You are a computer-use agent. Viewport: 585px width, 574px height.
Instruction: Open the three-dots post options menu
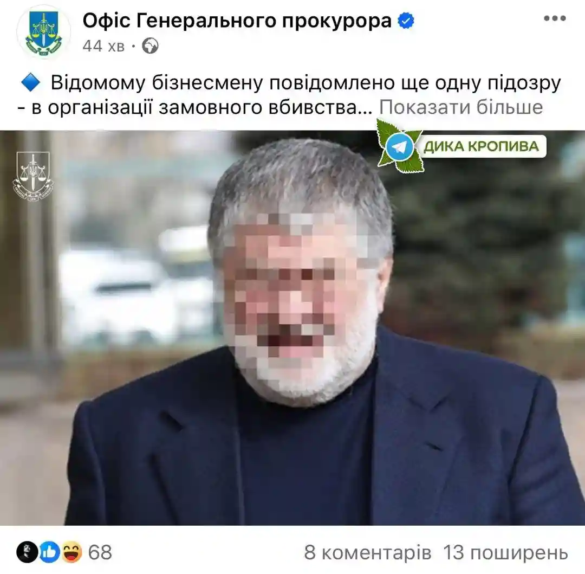pyautogui.click(x=555, y=18)
